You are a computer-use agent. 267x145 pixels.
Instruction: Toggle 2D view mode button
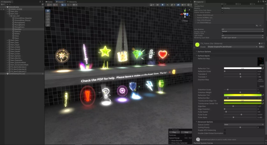[x=158, y=5]
